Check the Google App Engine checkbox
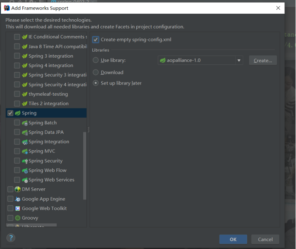This screenshot has height=249, width=296. pos(10,199)
